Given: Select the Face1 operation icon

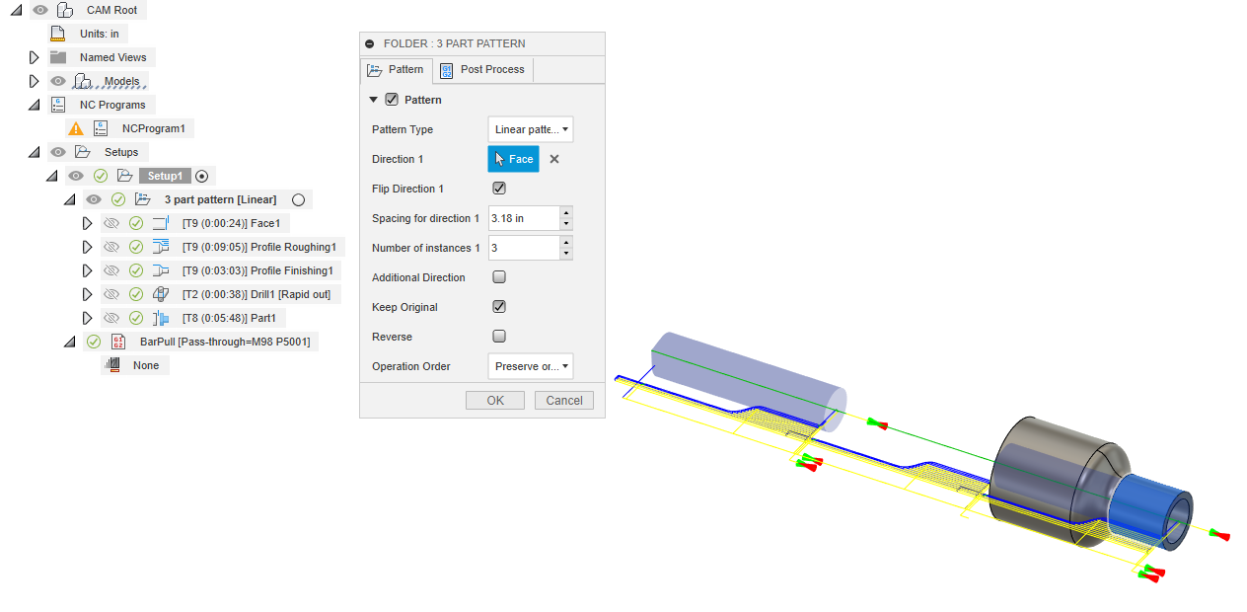Looking at the screenshot, I should click(161, 223).
